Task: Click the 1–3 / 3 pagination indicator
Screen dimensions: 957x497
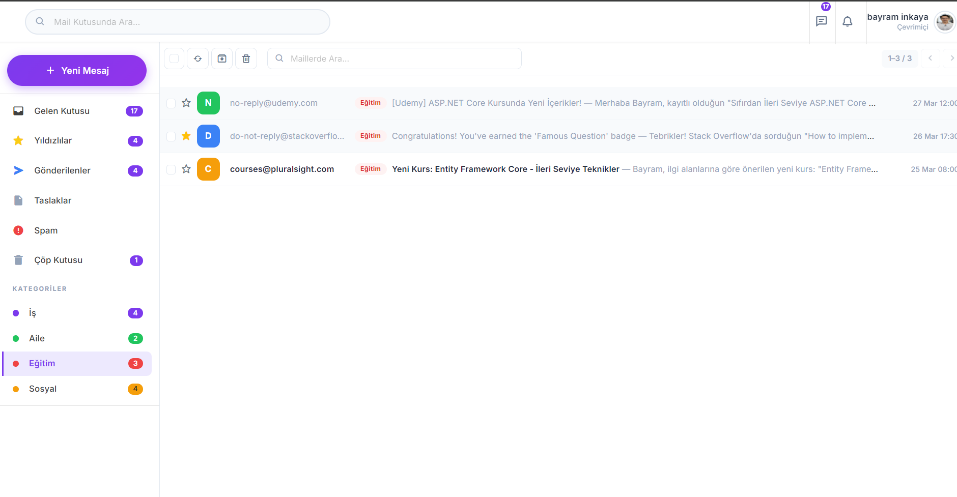Action: pos(899,58)
